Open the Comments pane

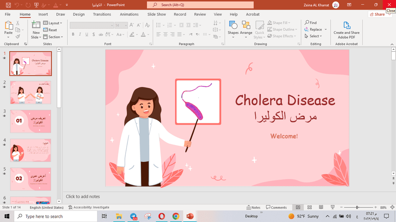276,207
